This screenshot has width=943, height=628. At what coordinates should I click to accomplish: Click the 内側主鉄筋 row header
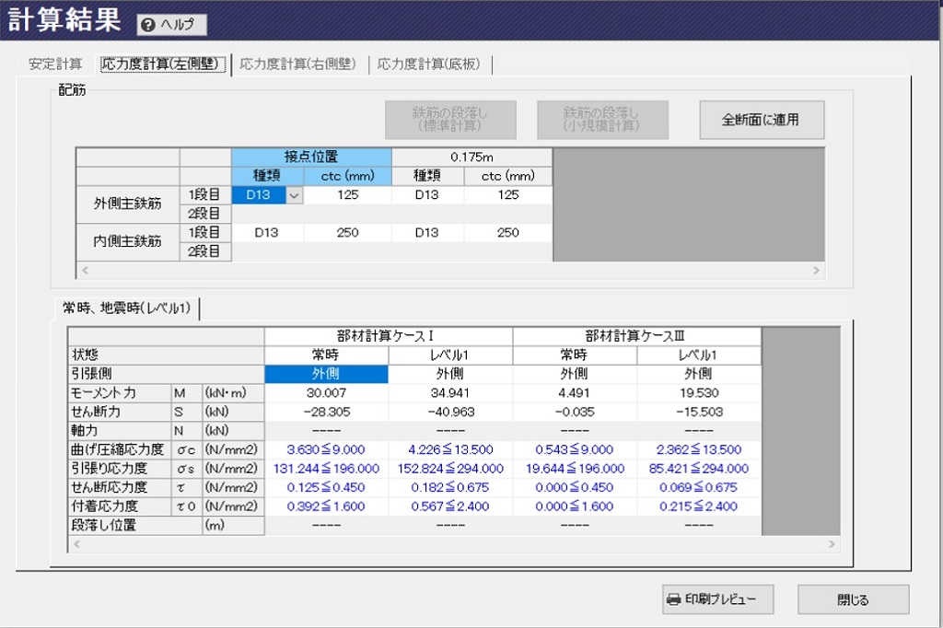click(x=127, y=242)
